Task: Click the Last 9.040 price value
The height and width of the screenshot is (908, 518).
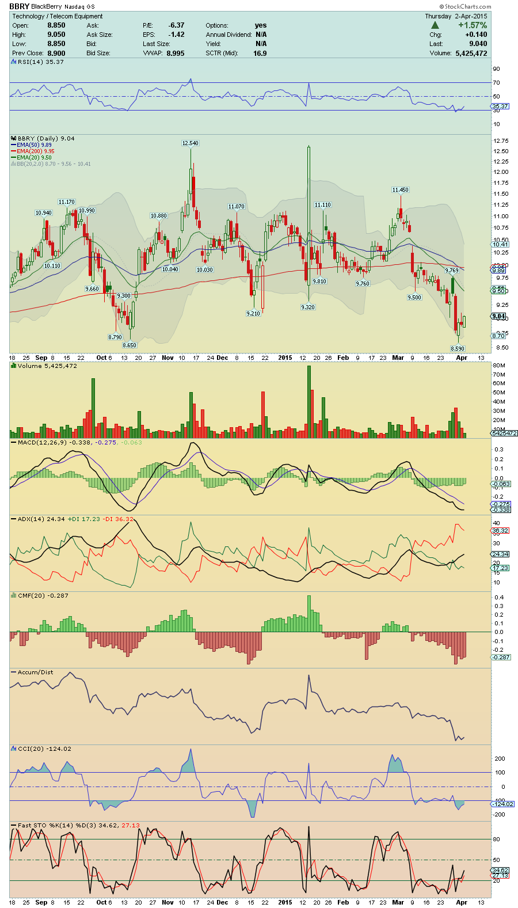Action: (x=478, y=44)
